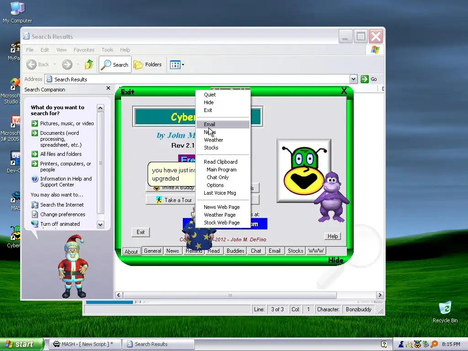
Task: Close CyberBuddy window with X
Action: (x=344, y=91)
